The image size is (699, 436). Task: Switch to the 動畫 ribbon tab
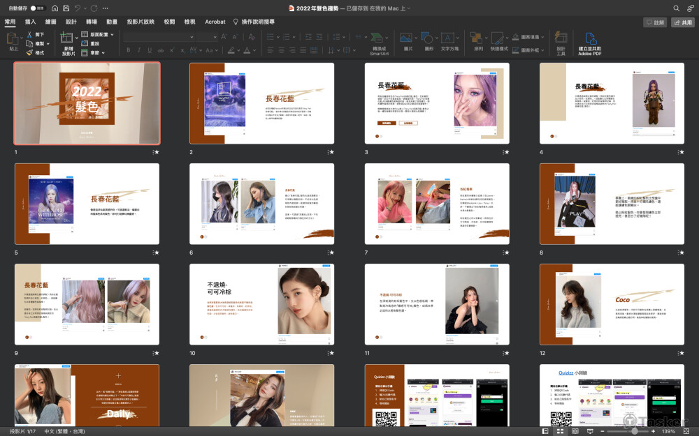pos(111,22)
